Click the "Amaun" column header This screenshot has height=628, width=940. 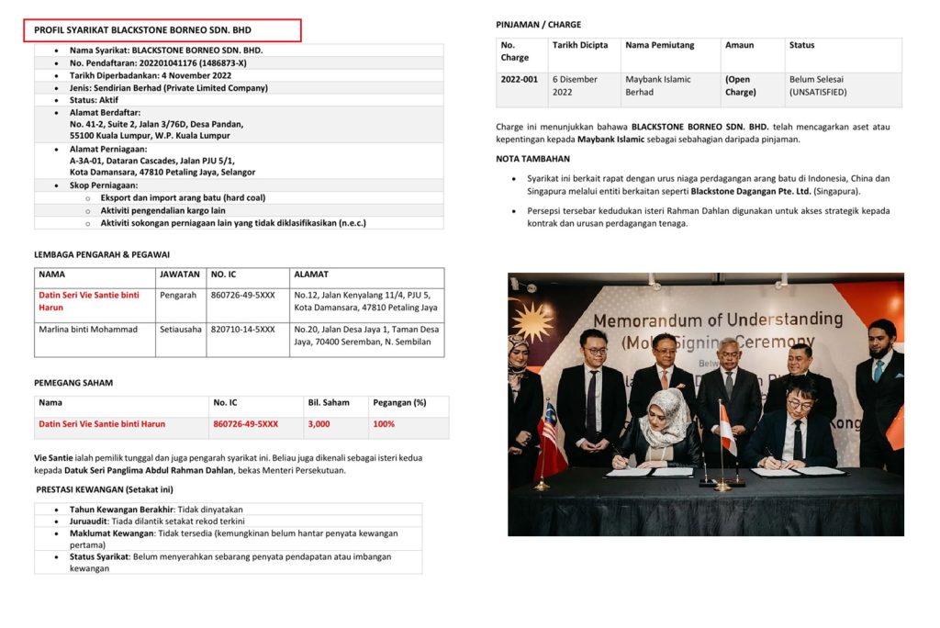[739, 45]
